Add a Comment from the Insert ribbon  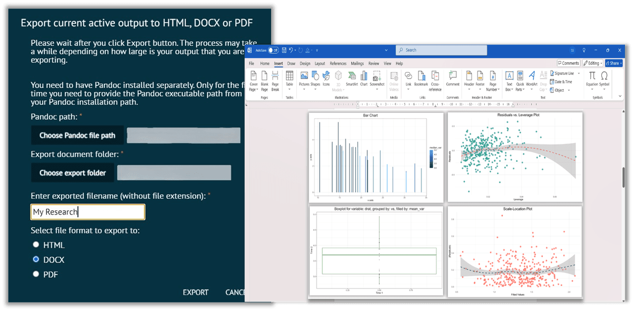click(x=453, y=79)
